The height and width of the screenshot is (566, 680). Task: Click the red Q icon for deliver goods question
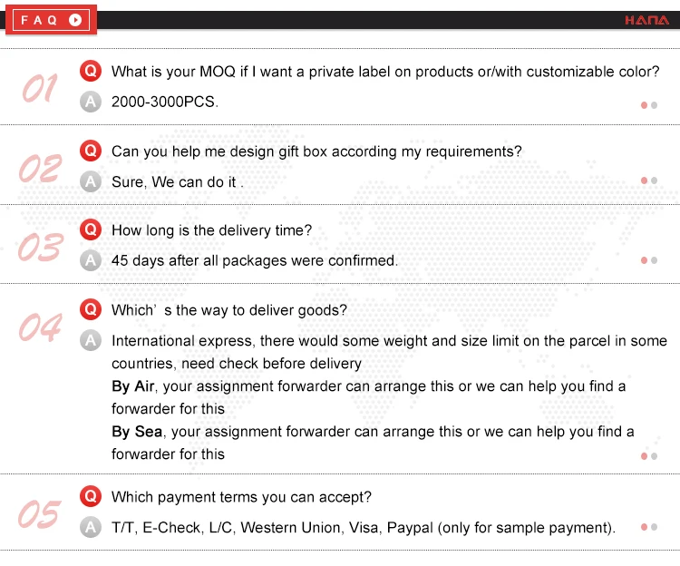tap(91, 309)
